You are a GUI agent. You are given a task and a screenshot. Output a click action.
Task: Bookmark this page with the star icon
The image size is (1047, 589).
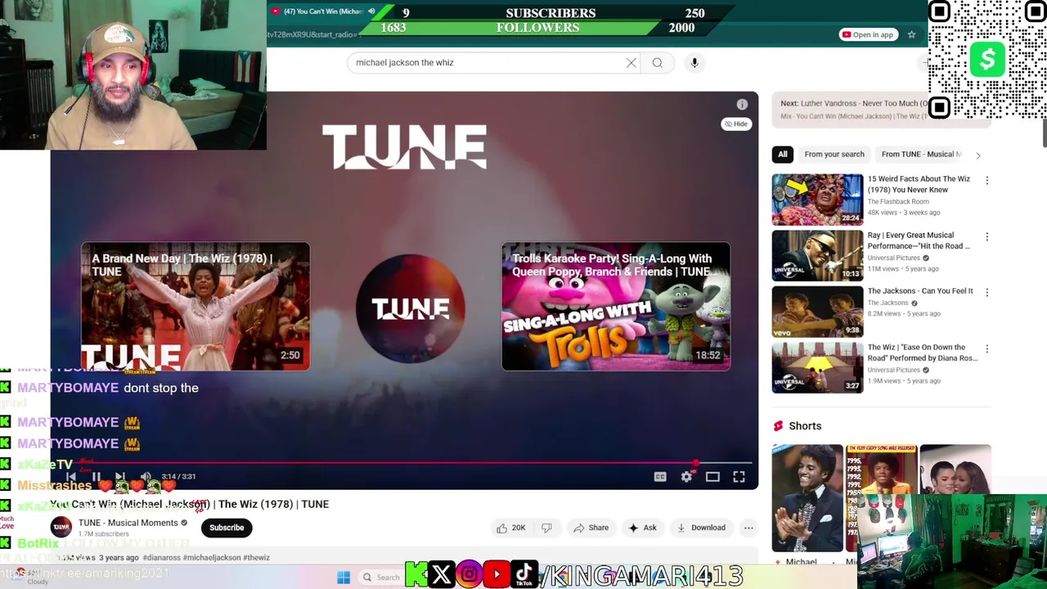click(x=911, y=34)
